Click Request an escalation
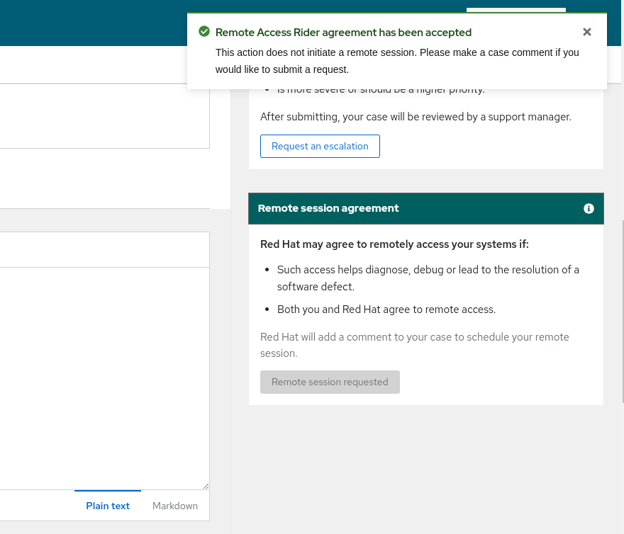The image size is (624, 534). pos(320,146)
